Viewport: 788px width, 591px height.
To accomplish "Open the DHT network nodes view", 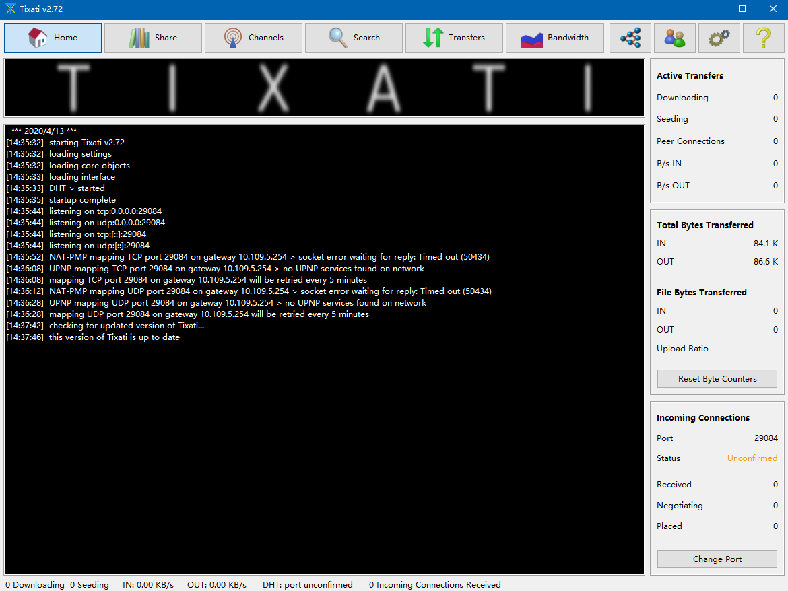I will pos(630,38).
